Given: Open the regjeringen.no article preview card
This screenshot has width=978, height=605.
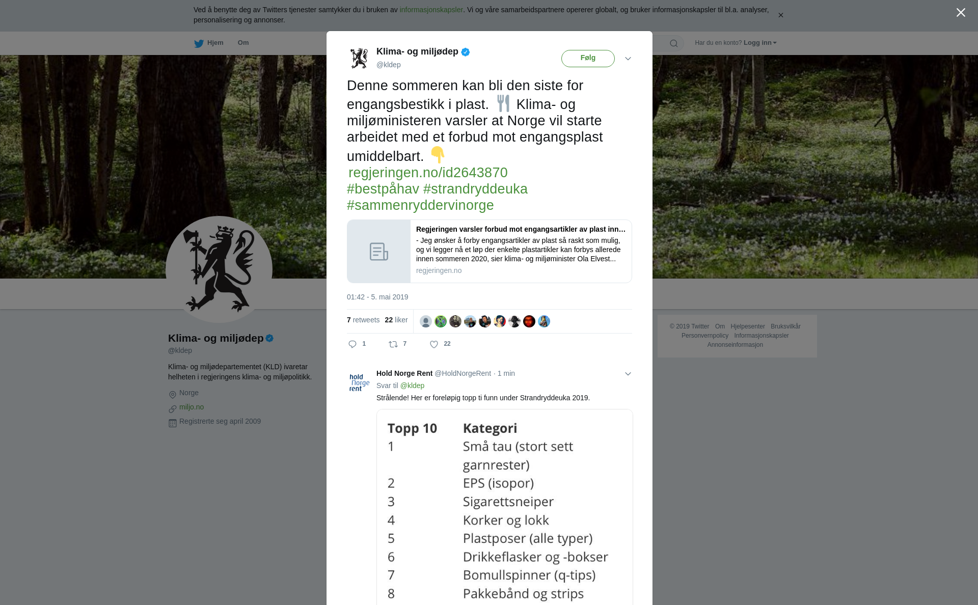Looking at the screenshot, I should [490, 252].
